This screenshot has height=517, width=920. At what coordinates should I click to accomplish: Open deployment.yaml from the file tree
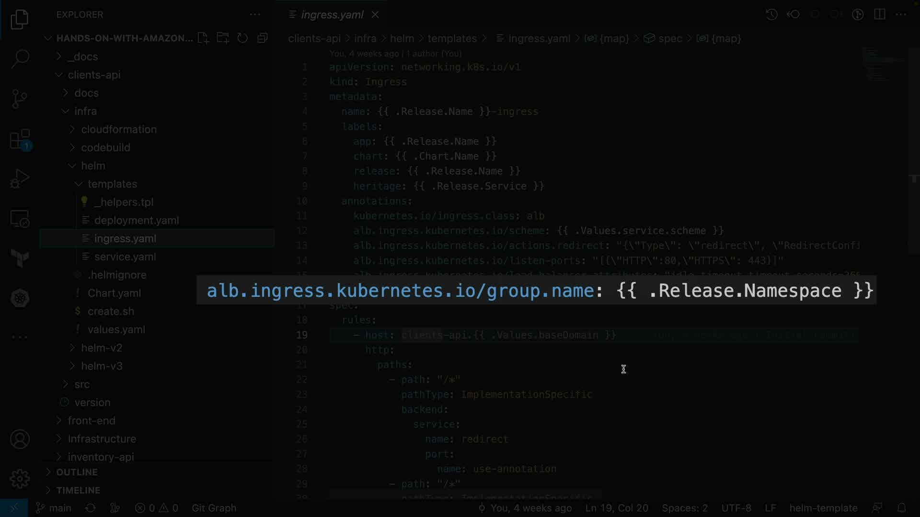pyautogui.click(x=136, y=220)
